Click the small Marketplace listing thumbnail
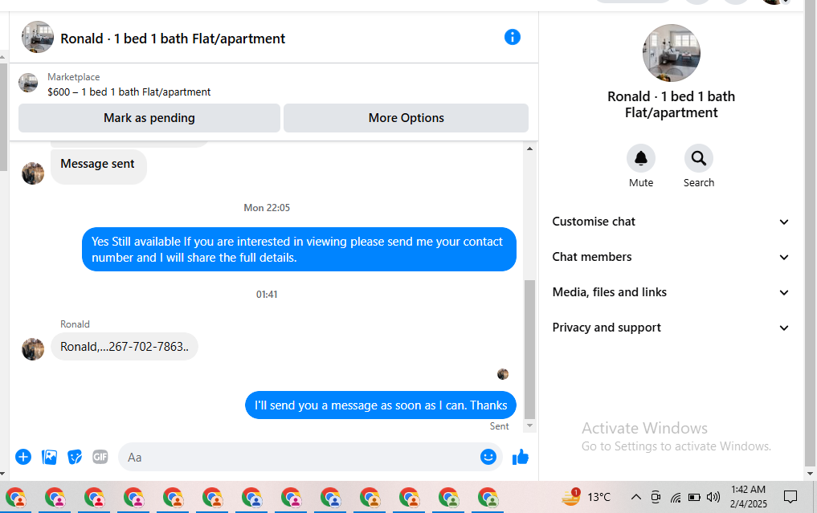Image resolution: width=817 pixels, height=513 pixels. point(28,83)
